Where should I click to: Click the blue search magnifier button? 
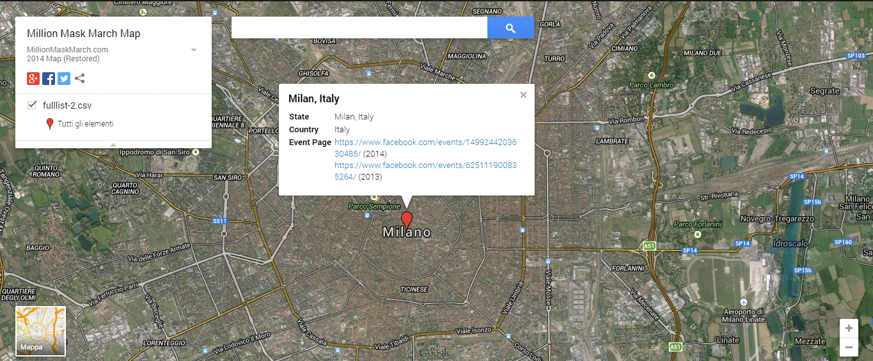coord(510,27)
